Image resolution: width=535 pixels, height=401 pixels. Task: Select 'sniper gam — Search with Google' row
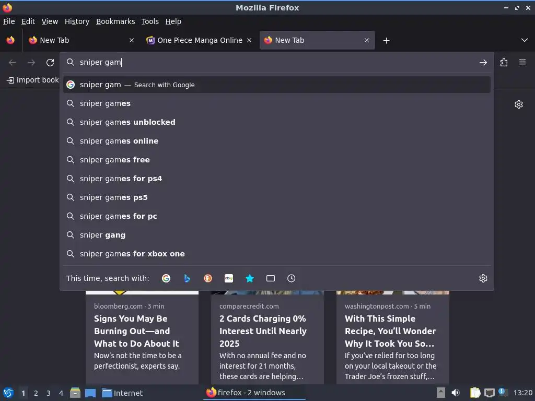[x=277, y=85]
